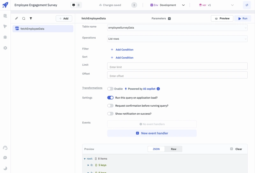This screenshot has height=173, width=255.
Task: Toggle dark mode with the moon icon
Action: point(5,168)
